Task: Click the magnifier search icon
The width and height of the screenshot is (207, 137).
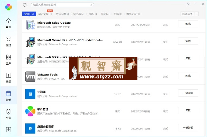Action: [91, 5]
